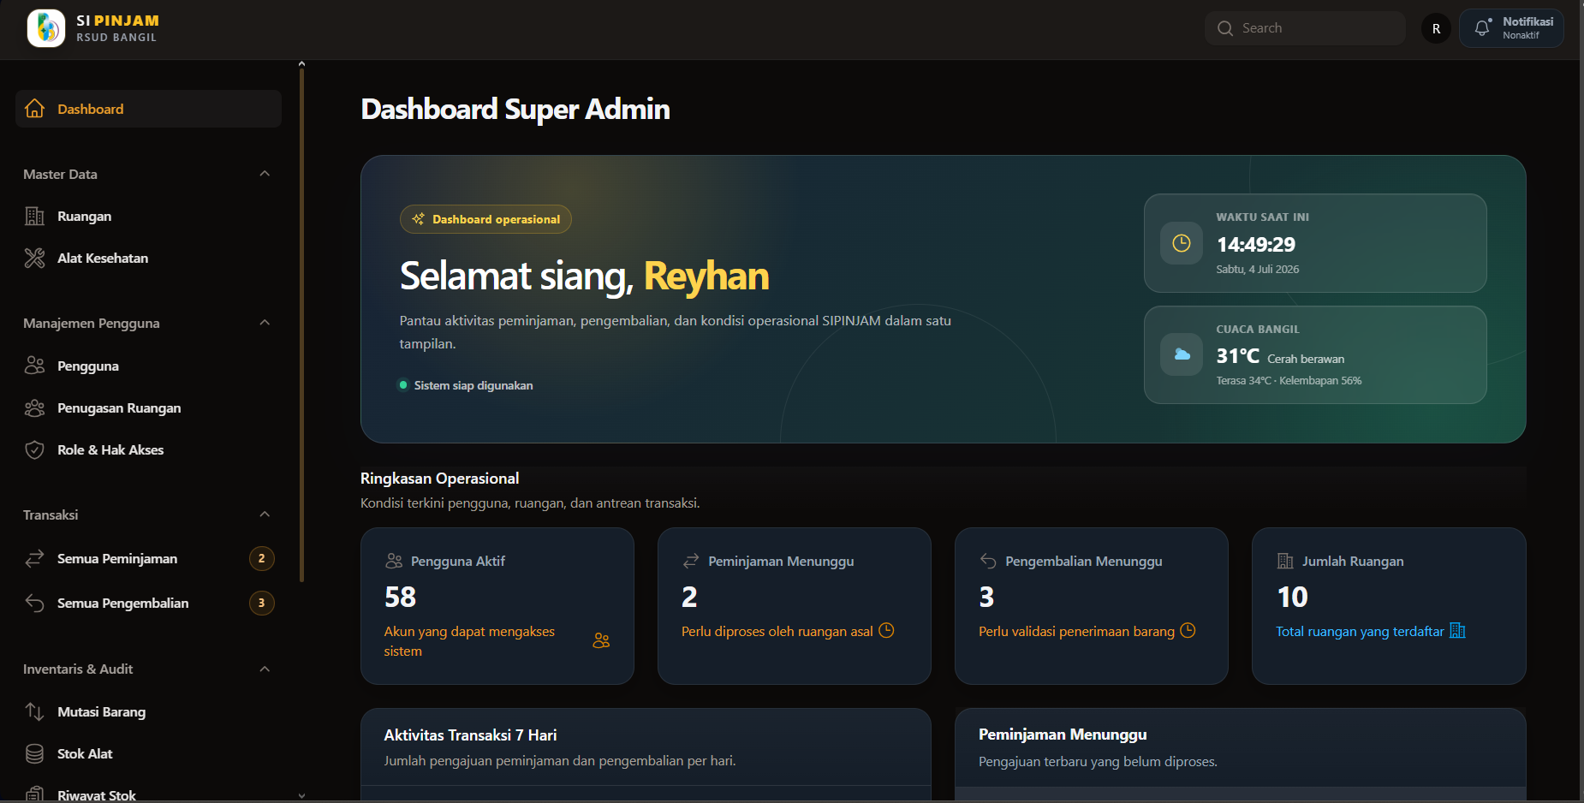The height and width of the screenshot is (803, 1584).
Task: Collapse the Transaksi section chevron
Action: coord(265,515)
